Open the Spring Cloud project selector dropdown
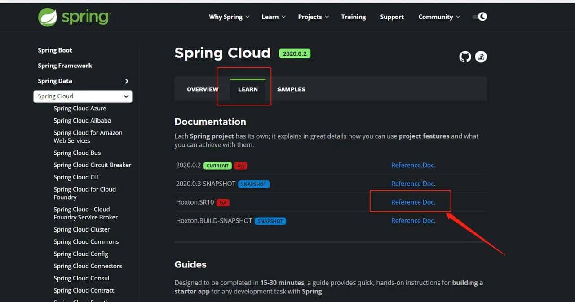This screenshot has height=302, width=575. tap(83, 96)
